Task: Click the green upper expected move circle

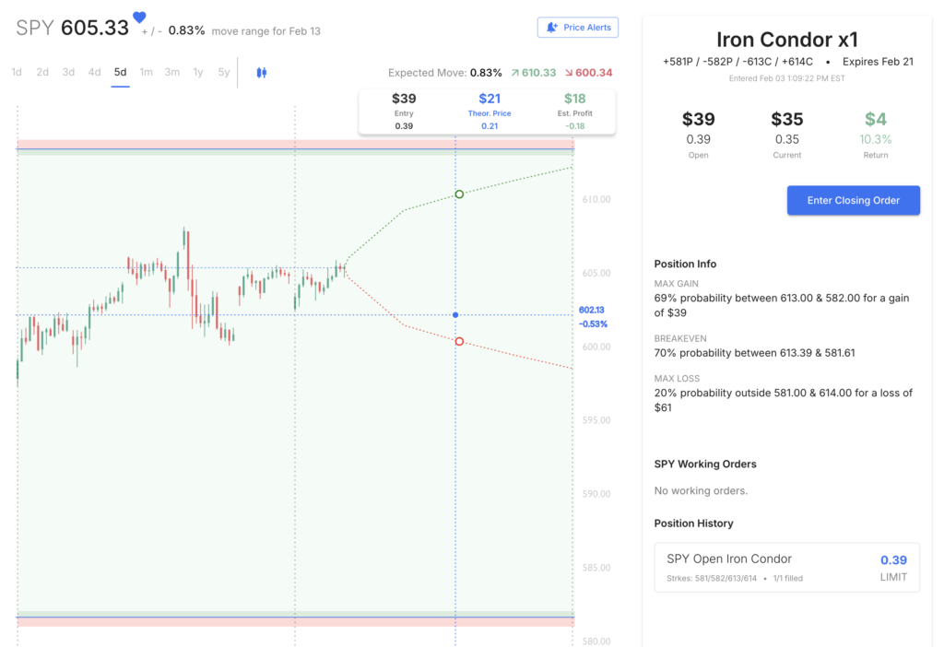Action: point(459,194)
